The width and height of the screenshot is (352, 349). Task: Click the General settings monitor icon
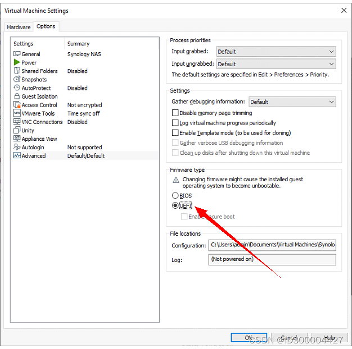coord(17,54)
